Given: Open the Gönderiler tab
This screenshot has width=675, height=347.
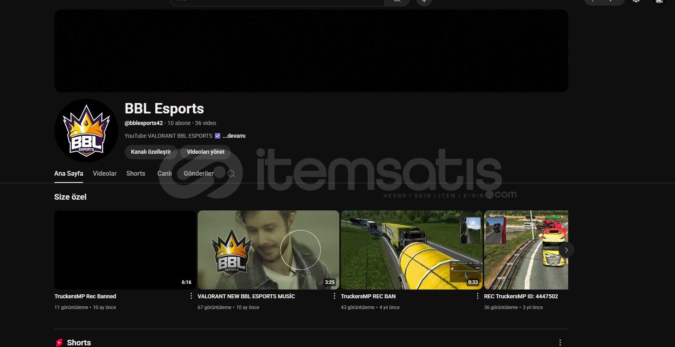Looking at the screenshot, I should pyautogui.click(x=199, y=174).
